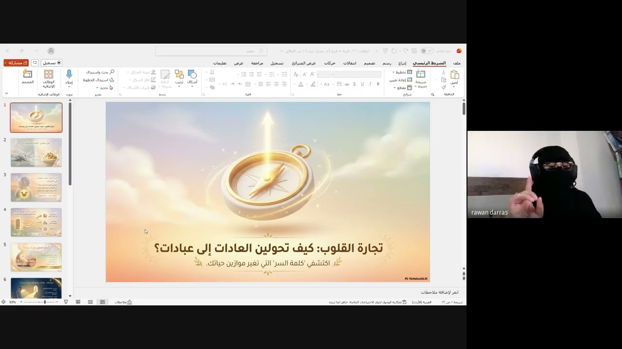Toggle Bold formatting button

[378, 84]
